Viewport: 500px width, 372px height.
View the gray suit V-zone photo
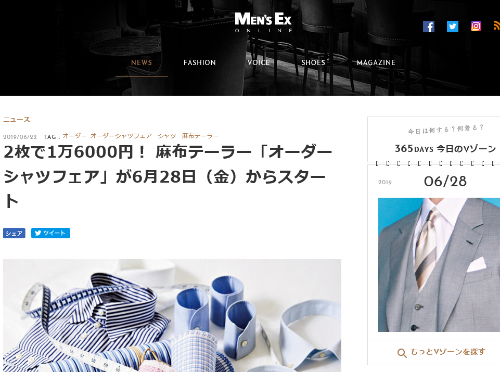(439, 265)
